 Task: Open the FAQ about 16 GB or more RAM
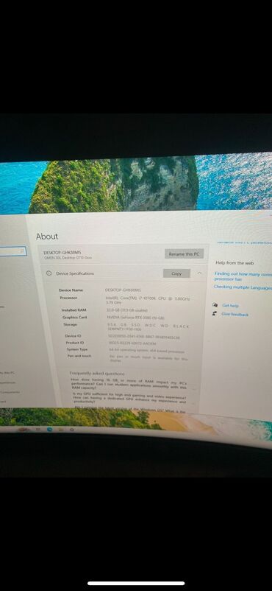pos(129,385)
